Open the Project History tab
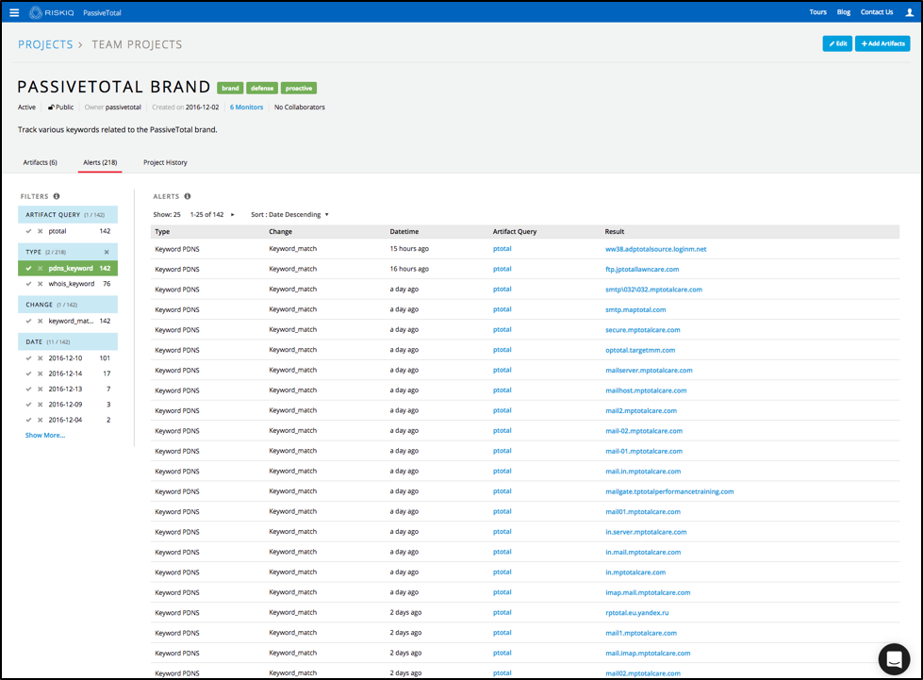The height and width of the screenshot is (680, 923). [x=165, y=162]
